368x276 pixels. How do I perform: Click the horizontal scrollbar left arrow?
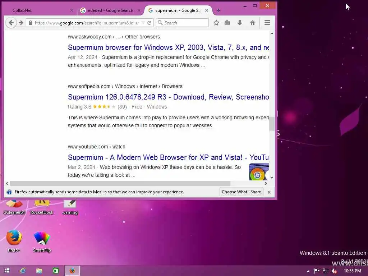7,183
